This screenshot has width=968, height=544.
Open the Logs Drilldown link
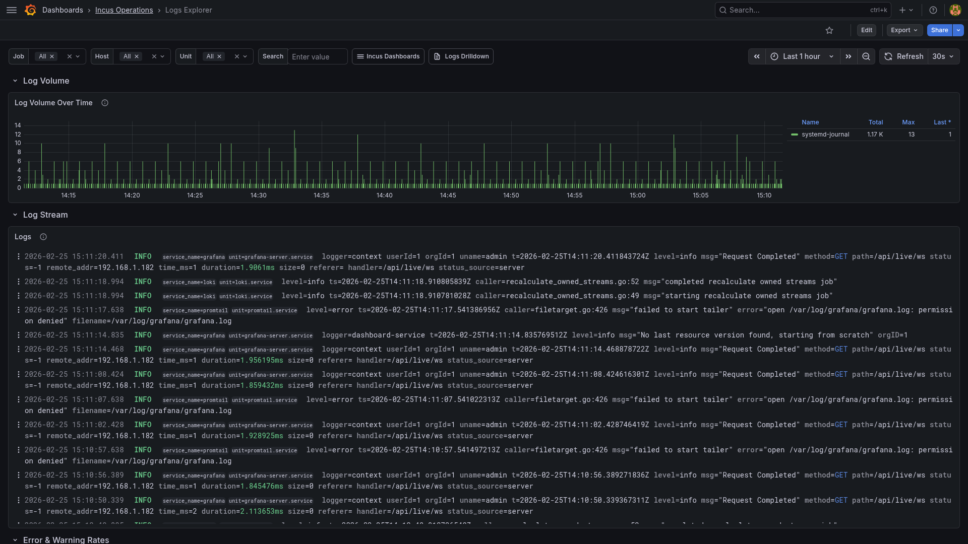coord(461,56)
